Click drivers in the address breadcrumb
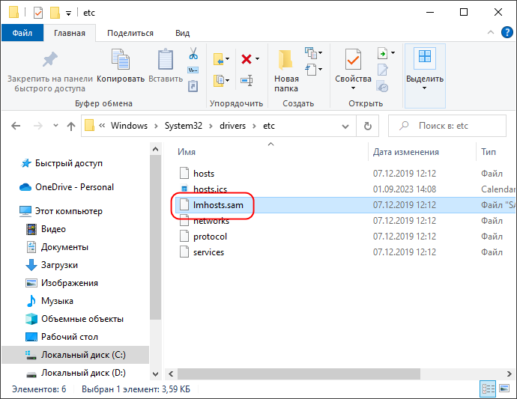 [232, 126]
